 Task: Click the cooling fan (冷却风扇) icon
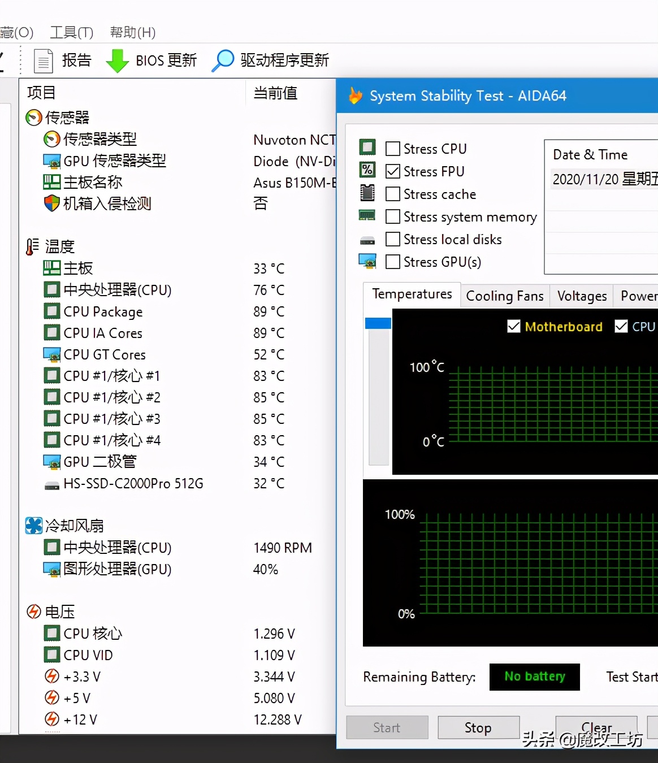tap(34, 526)
